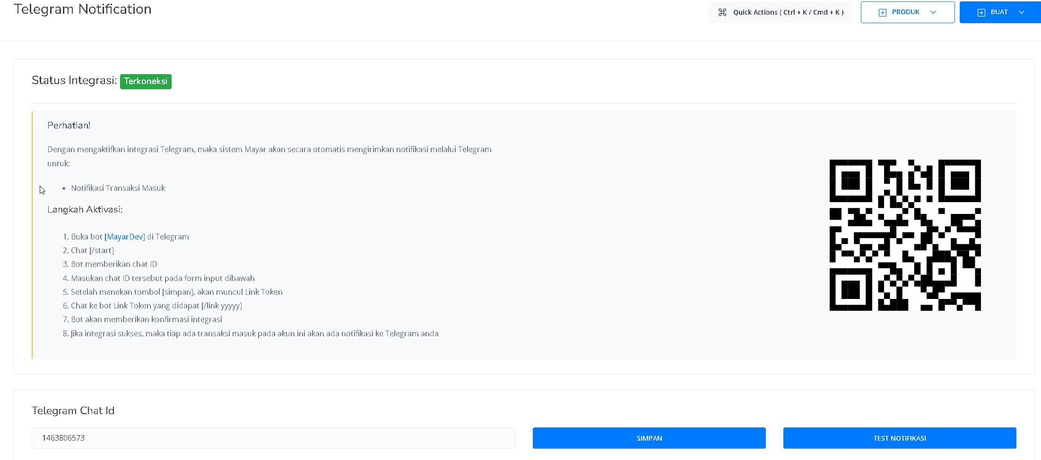
Task: Click the BUAT button label
Action: click(x=999, y=12)
